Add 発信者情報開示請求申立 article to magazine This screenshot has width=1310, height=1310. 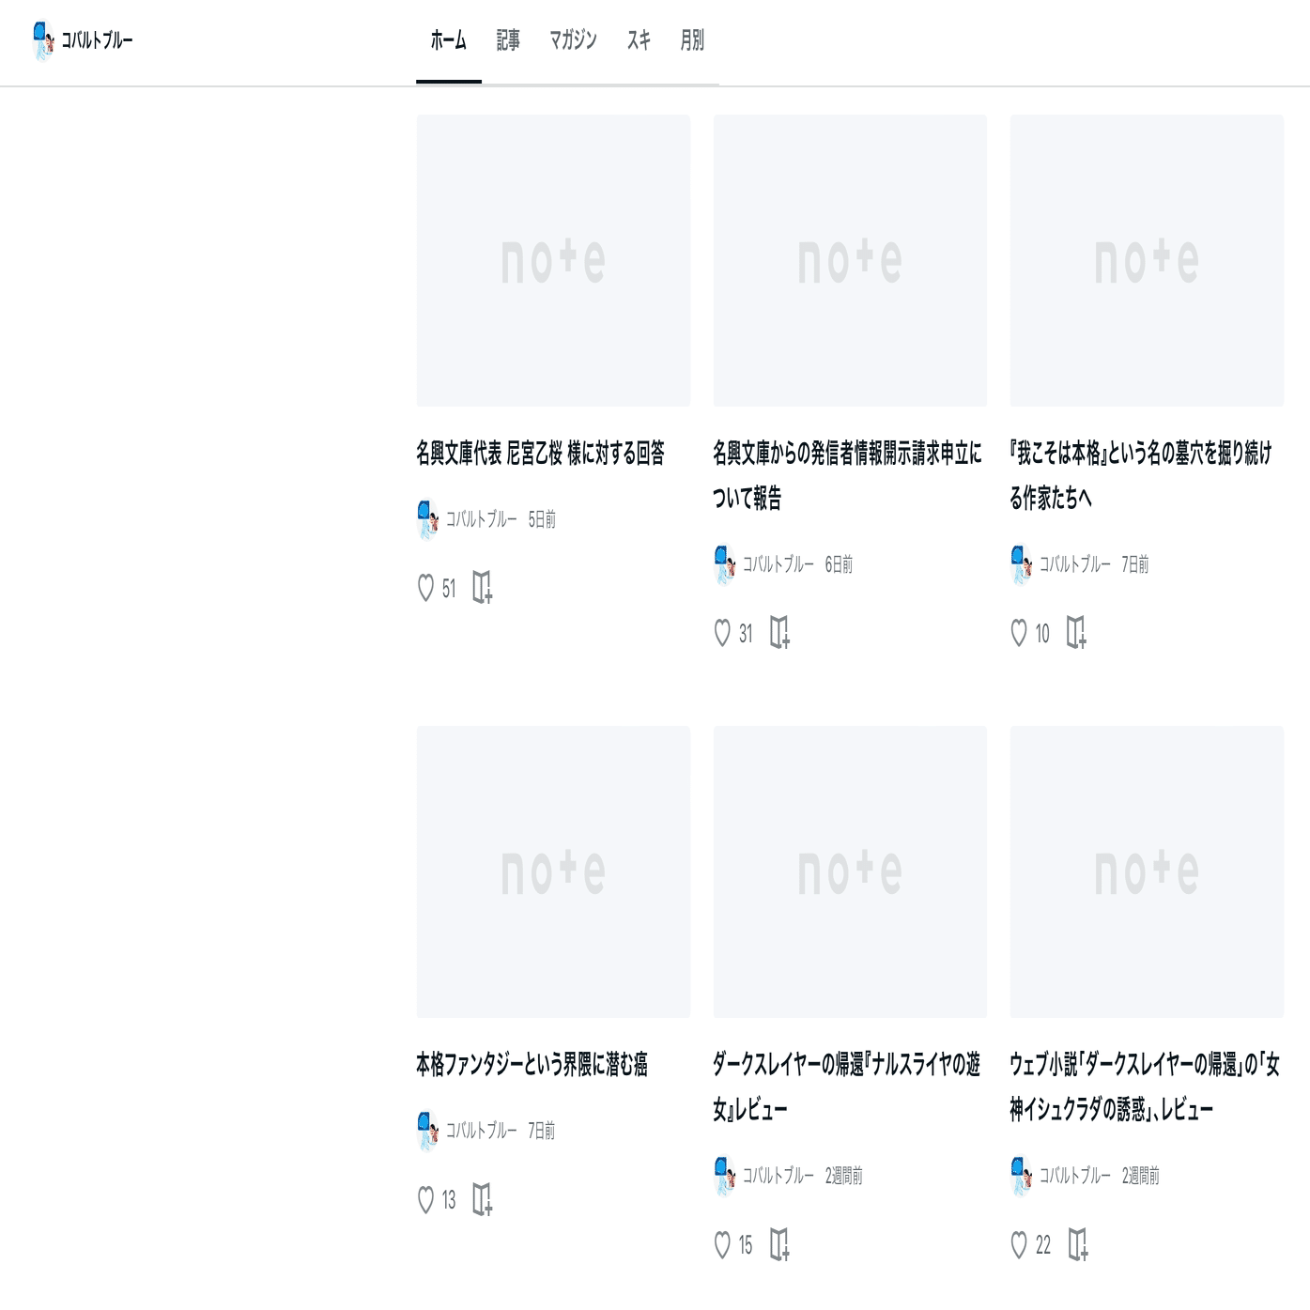(779, 633)
